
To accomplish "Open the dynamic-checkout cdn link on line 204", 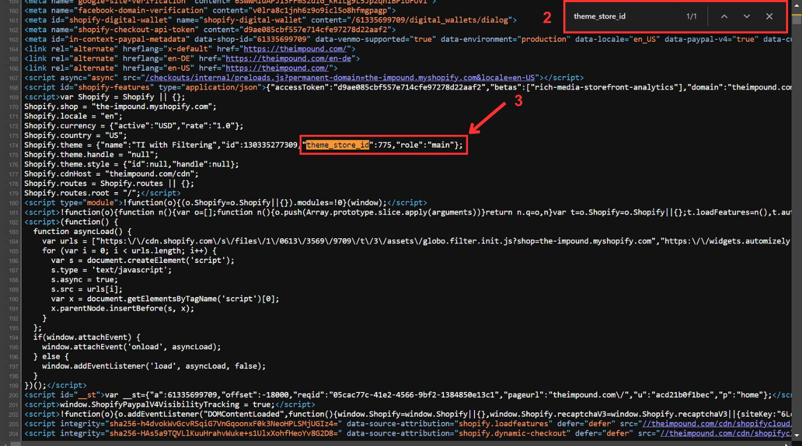I will point(725,433).
